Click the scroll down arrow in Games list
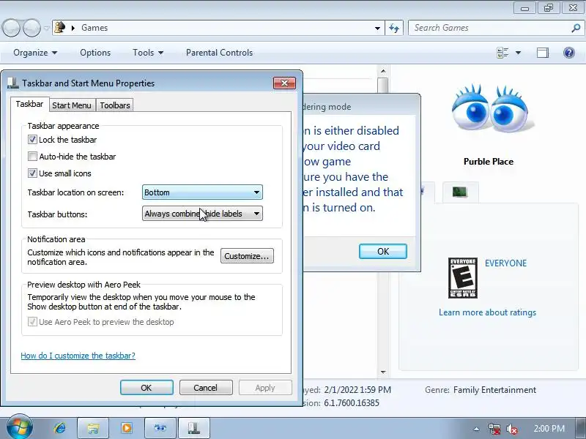The image size is (586, 439). tap(383, 372)
